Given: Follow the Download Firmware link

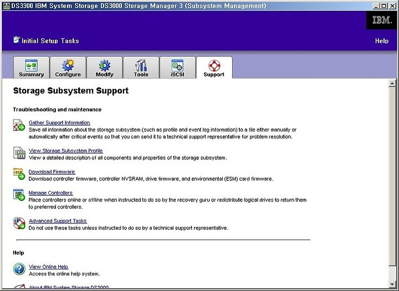Looking at the screenshot, I should click(52, 172).
